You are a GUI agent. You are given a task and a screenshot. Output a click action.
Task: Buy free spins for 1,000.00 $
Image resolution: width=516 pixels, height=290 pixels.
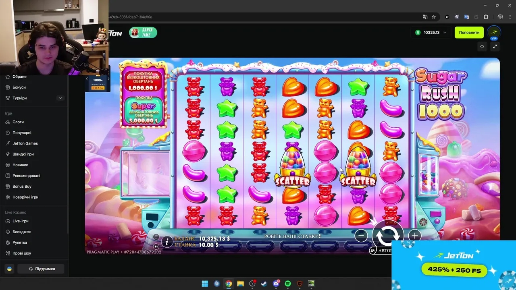point(143,81)
